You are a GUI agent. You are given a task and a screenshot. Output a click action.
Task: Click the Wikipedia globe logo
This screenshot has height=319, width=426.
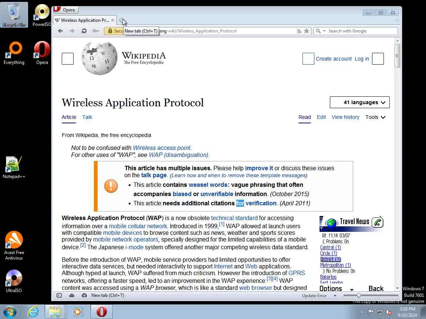coord(99,58)
